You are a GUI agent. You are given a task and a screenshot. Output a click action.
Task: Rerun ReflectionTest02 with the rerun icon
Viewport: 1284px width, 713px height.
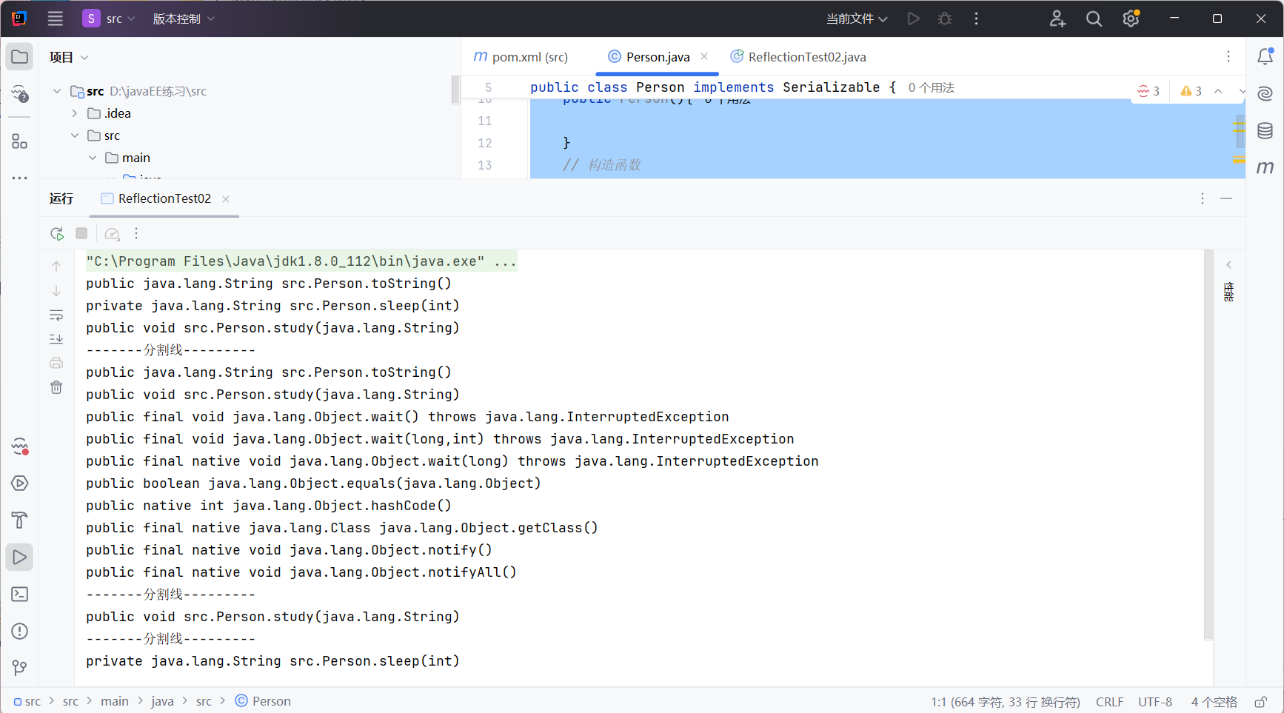click(x=57, y=234)
